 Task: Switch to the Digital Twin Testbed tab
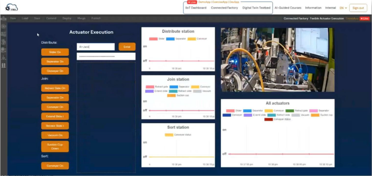click(x=256, y=8)
